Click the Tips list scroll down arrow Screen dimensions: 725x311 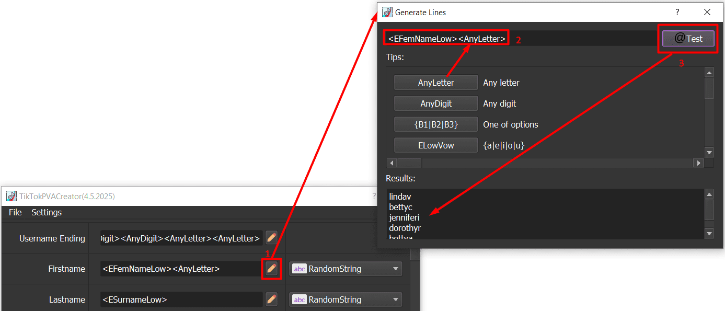[x=709, y=153]
